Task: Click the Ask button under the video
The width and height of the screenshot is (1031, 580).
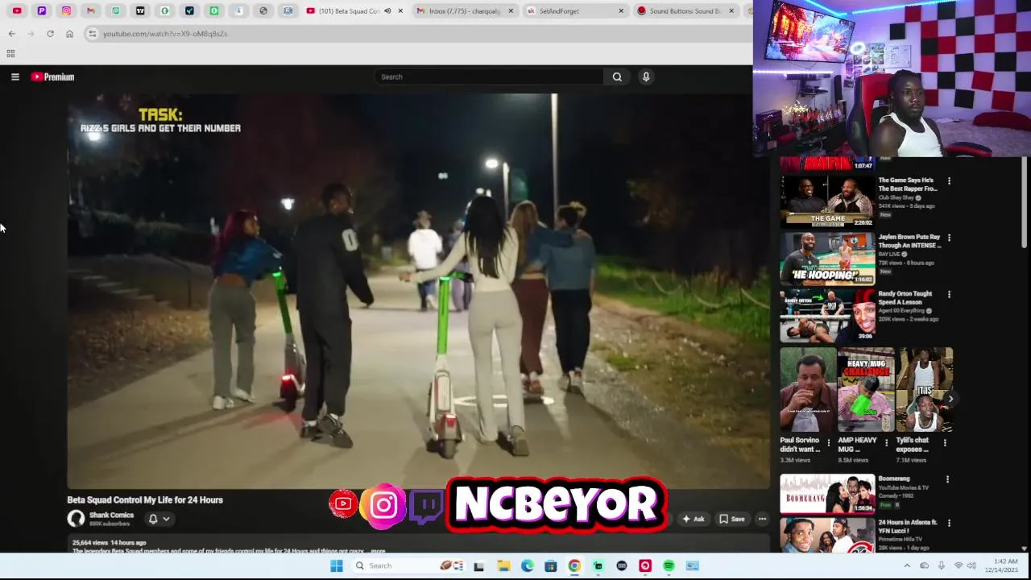Action: (x=693, y=519)
